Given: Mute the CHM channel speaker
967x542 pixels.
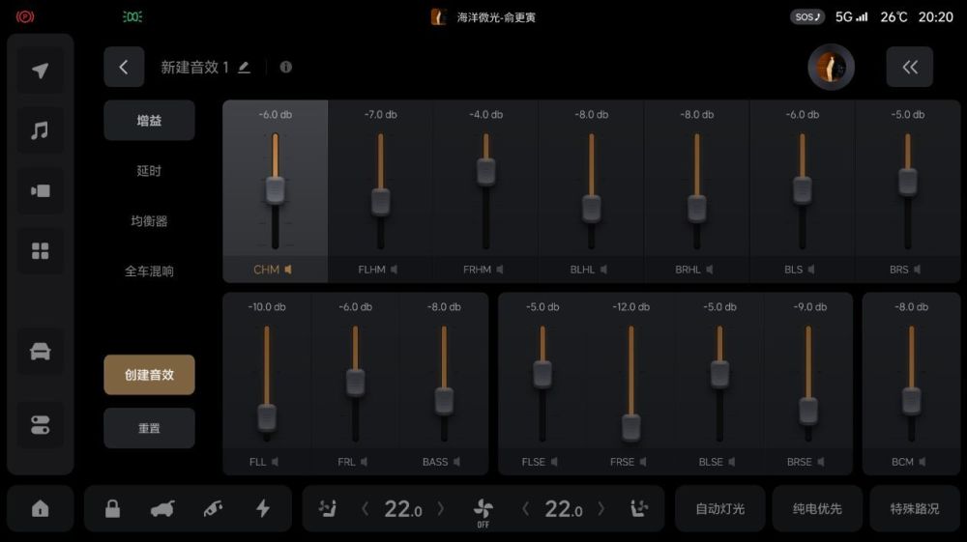Looking at the screenshot, I should pos(288,270).
